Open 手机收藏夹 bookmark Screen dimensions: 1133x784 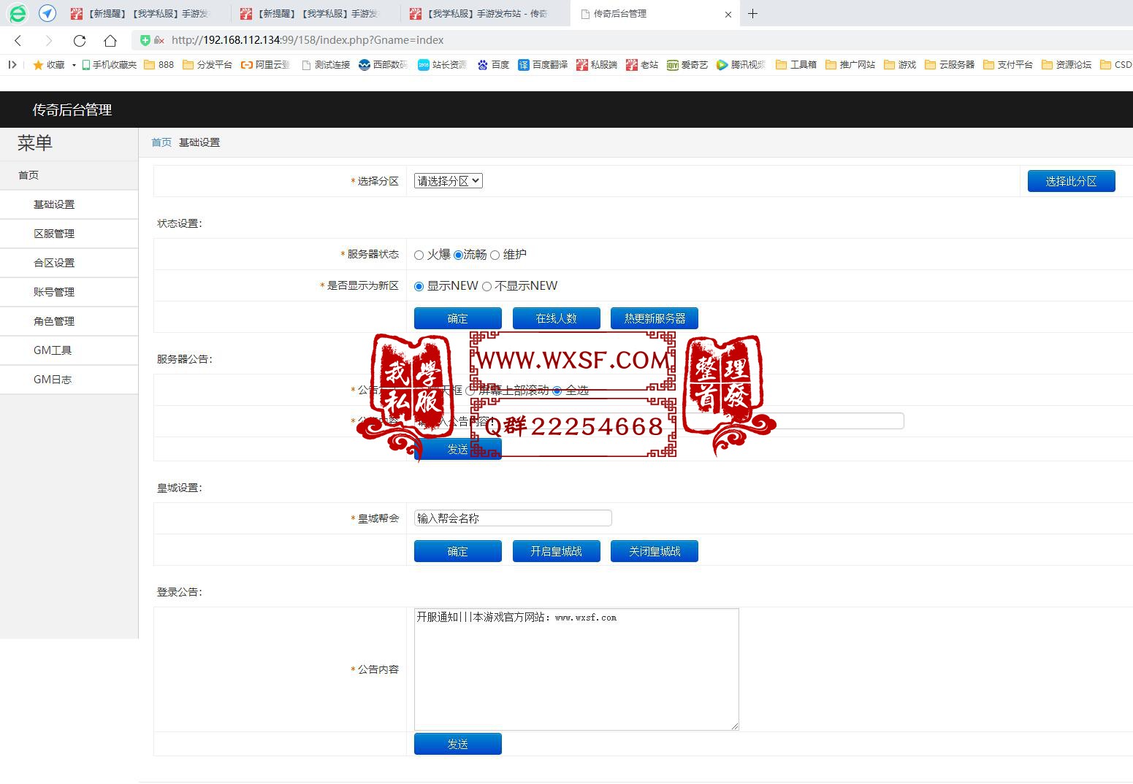click(110, 64)
